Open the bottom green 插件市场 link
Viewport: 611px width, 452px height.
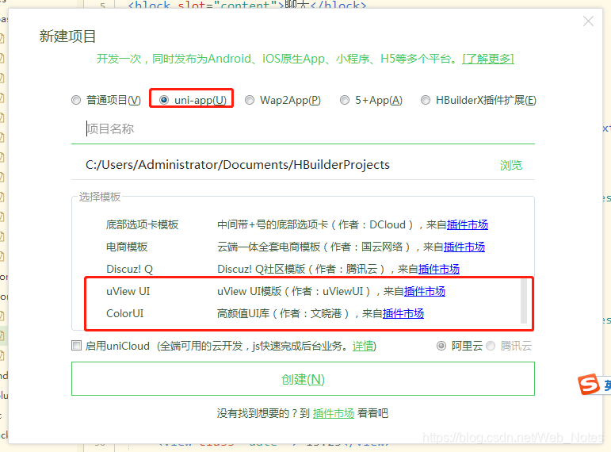(333, 413)
